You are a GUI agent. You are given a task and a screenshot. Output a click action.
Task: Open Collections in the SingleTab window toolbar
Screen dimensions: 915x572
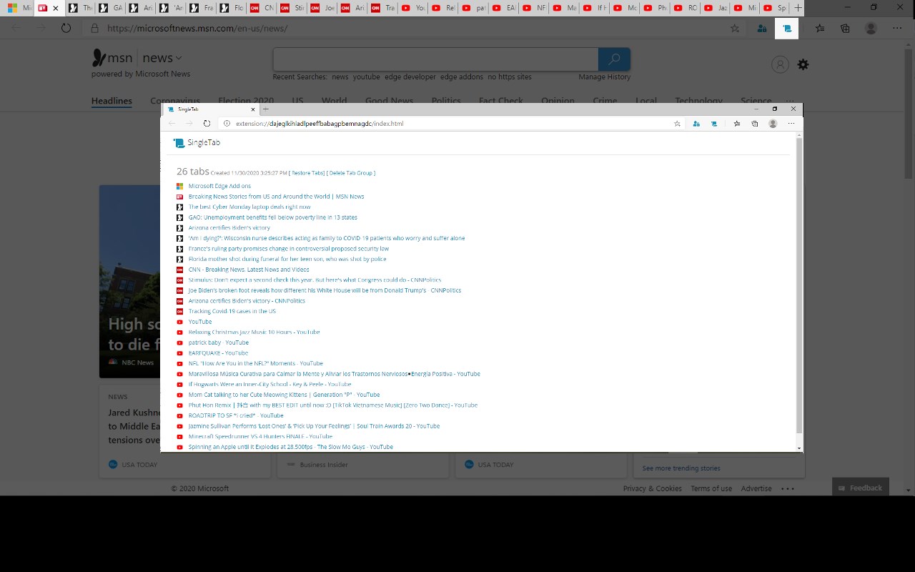(755, 124)
